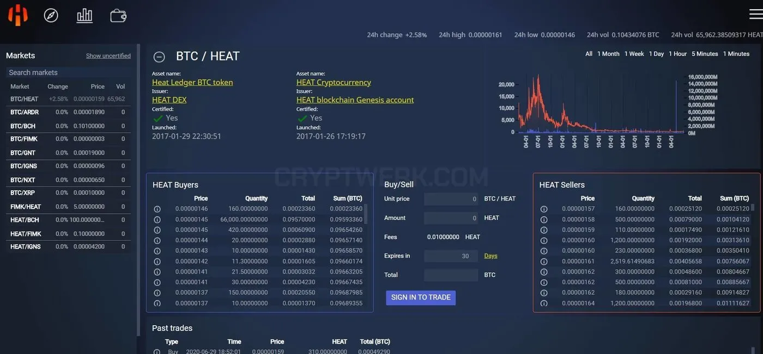This screenshot has height=354, width=763.
Task: Click info icon for buy order at 0.00000144
Action: coord(157,240)
